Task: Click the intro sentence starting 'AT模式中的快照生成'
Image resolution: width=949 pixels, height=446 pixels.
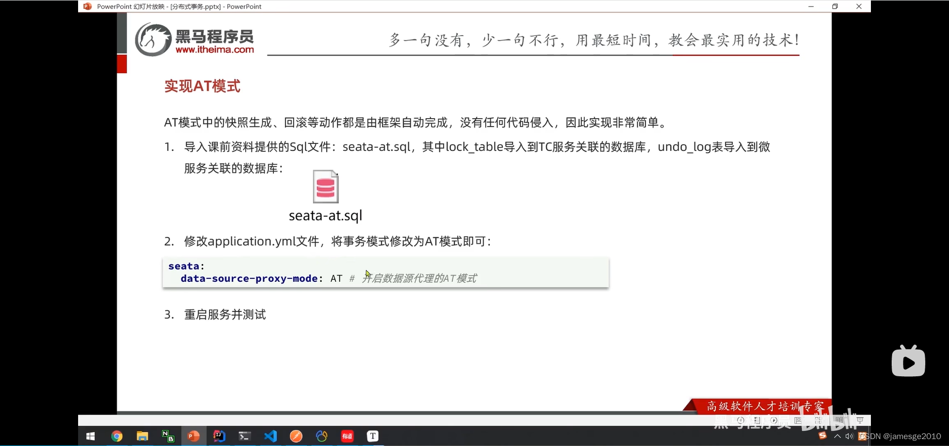Action: pyautogui.click(x=416, y=123)
